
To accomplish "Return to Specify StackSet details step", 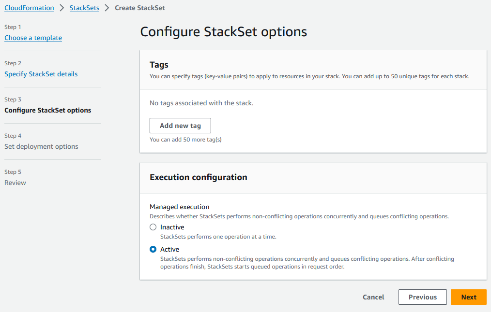I will (41, 74).
